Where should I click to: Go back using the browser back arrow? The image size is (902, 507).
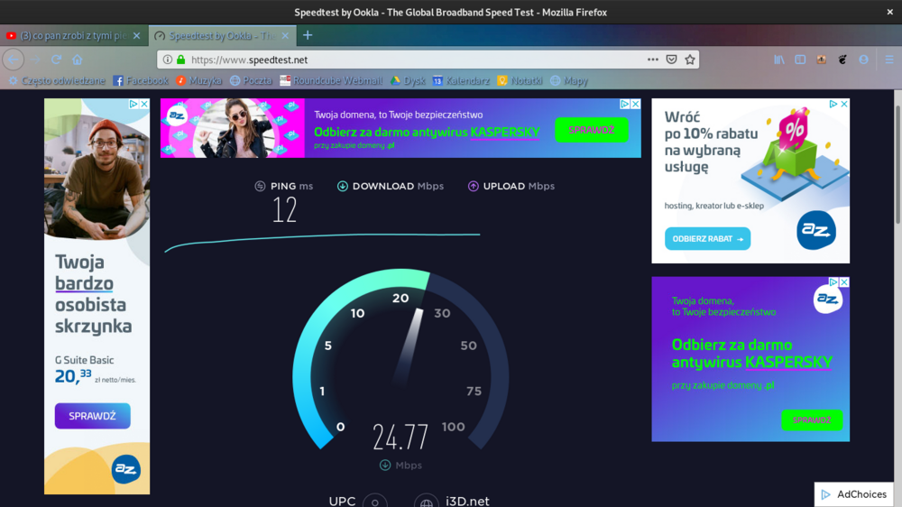[x=14, y=60]
